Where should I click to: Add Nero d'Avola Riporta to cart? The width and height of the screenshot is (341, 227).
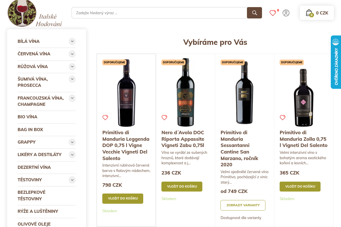[x=182, y=186]
